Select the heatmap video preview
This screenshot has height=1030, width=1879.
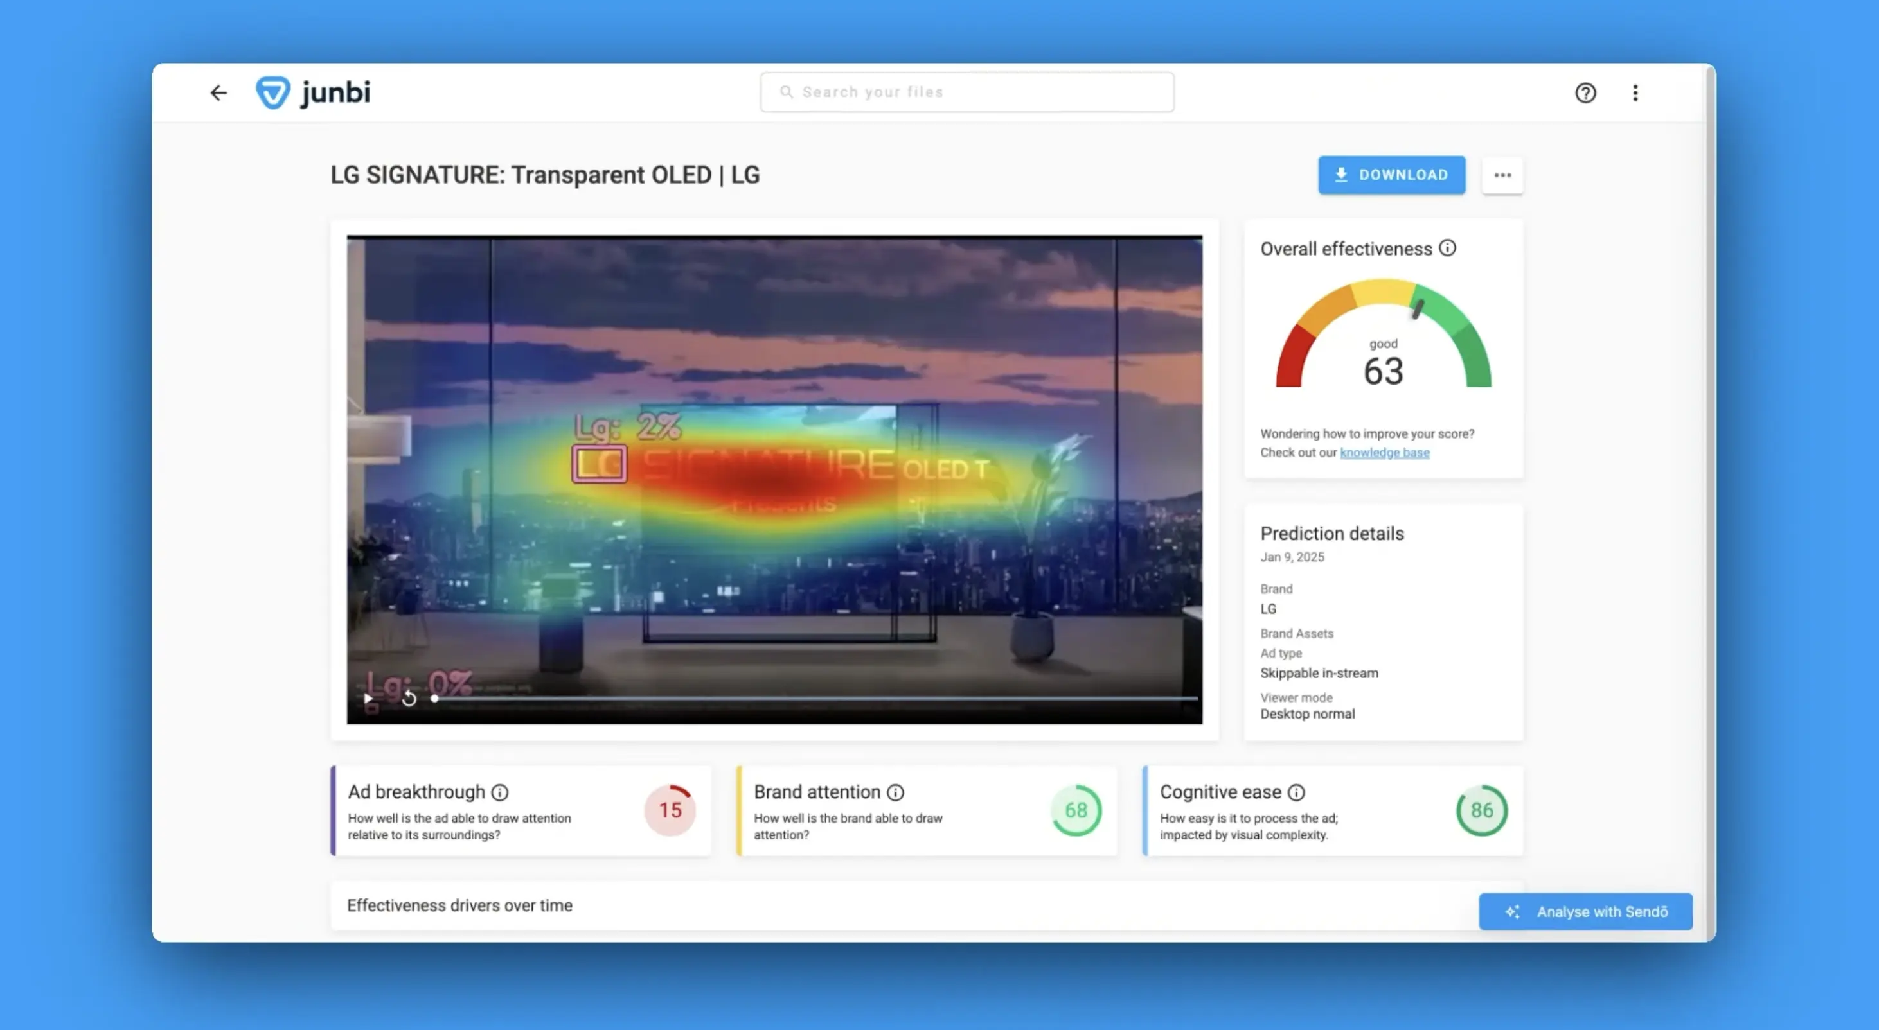tap(774, 480)
